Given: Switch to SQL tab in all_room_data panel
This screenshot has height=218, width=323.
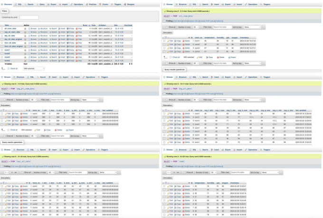Looking at the screenshot, I should coord(193,4).
